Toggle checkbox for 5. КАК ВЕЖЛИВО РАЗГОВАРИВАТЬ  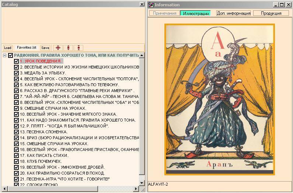[x=16, y=85]
